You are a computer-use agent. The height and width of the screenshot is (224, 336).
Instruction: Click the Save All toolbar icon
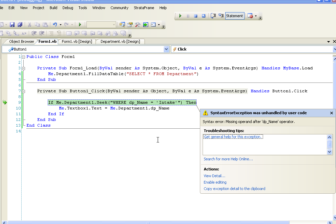20,25
